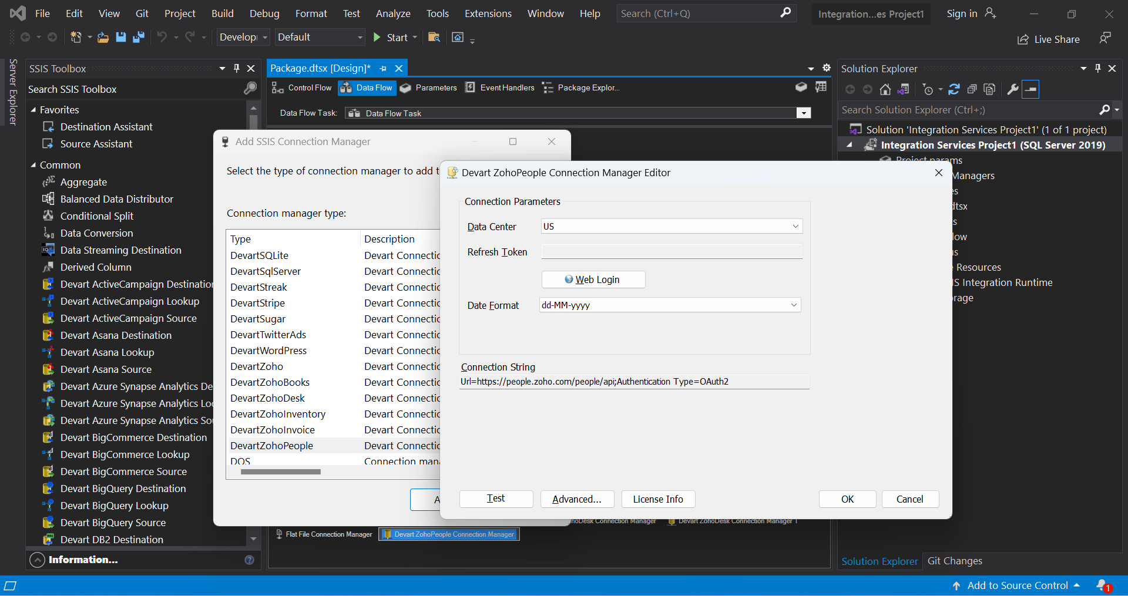
Task: Open the Analyze menu
Action: click(393, 14)
